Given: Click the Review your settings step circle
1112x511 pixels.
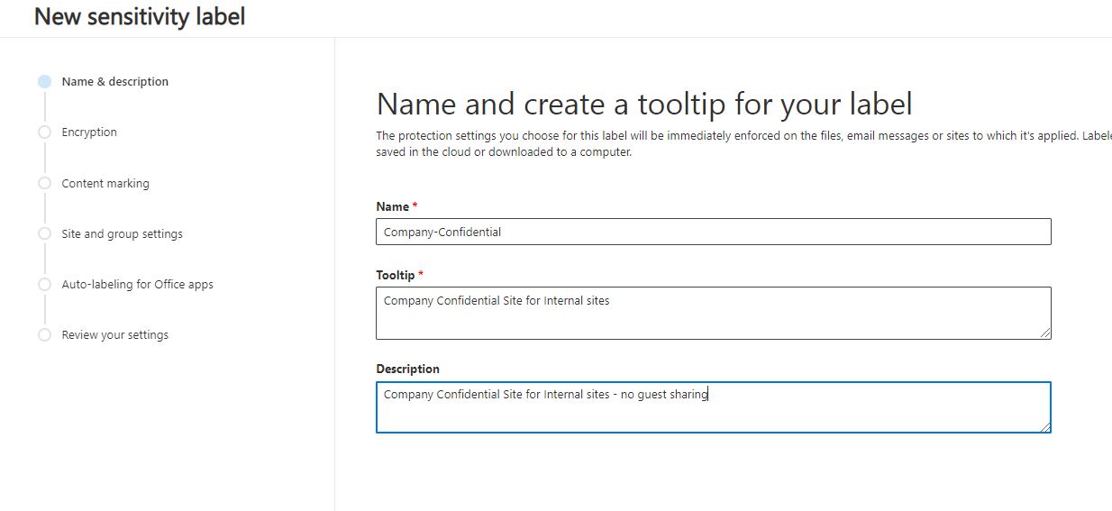Looking at the screenshot, I should (x=44, y=334).
